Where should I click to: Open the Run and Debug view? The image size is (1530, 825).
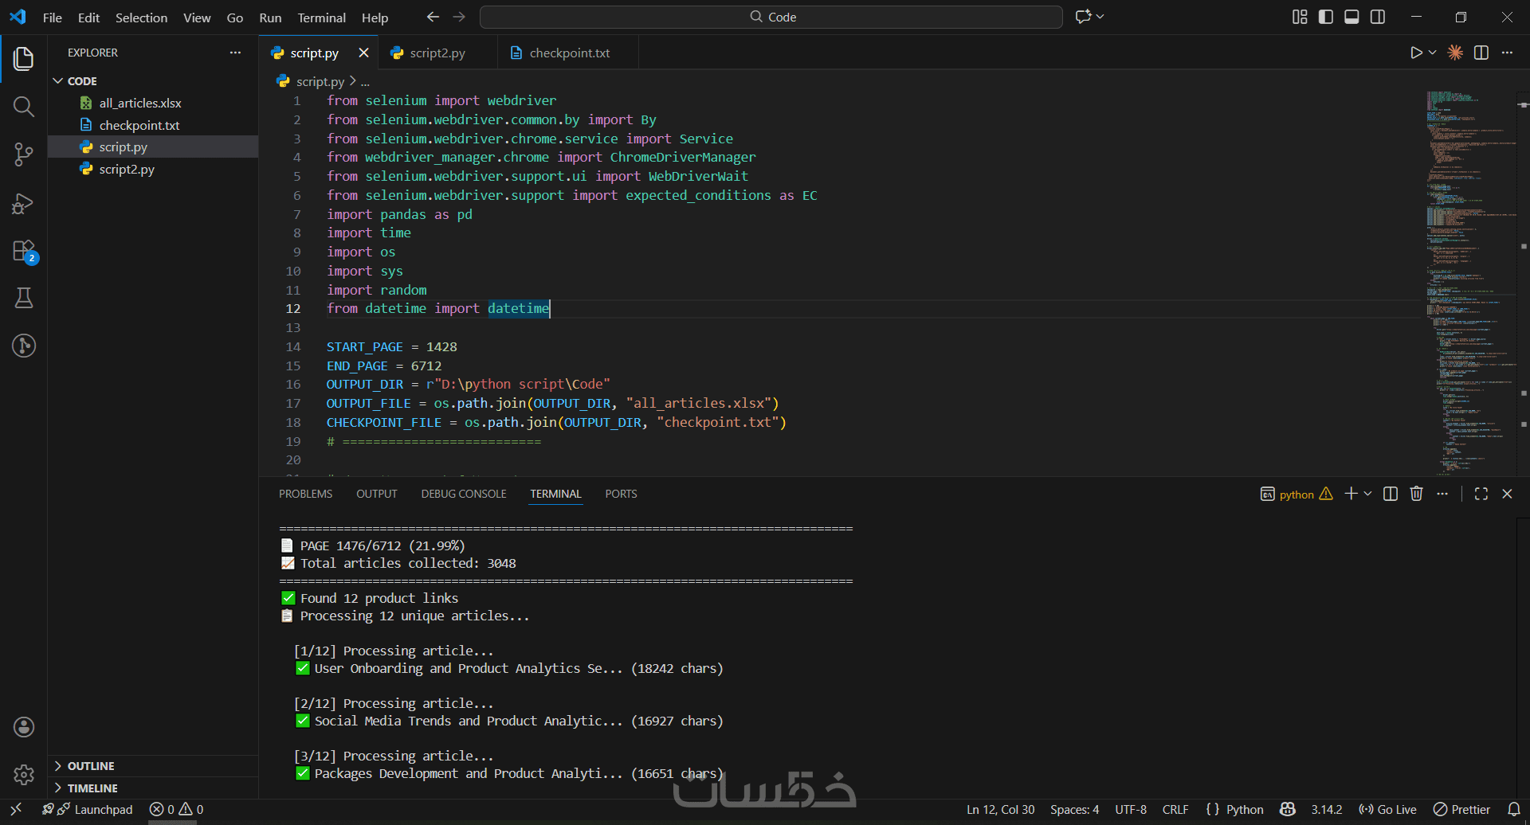point(24,203)
